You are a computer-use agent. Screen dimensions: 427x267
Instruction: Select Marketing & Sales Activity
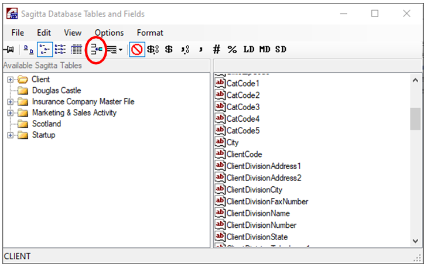[x=74, y=112]
